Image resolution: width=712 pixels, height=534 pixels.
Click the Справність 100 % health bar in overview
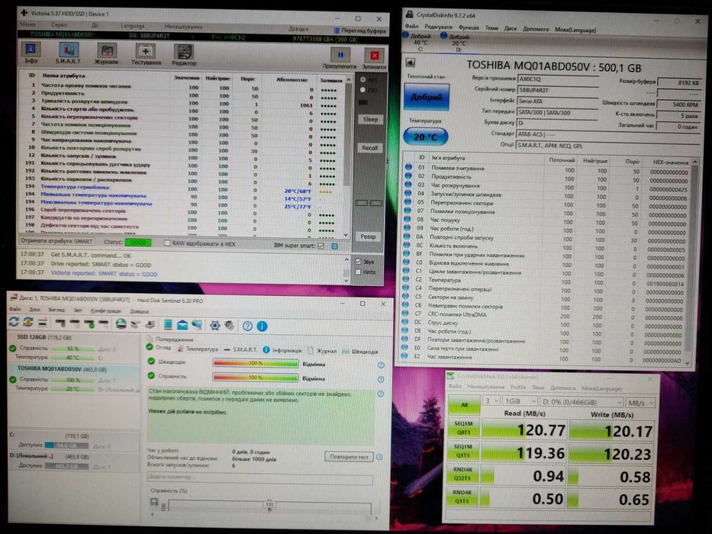[256, 378]
